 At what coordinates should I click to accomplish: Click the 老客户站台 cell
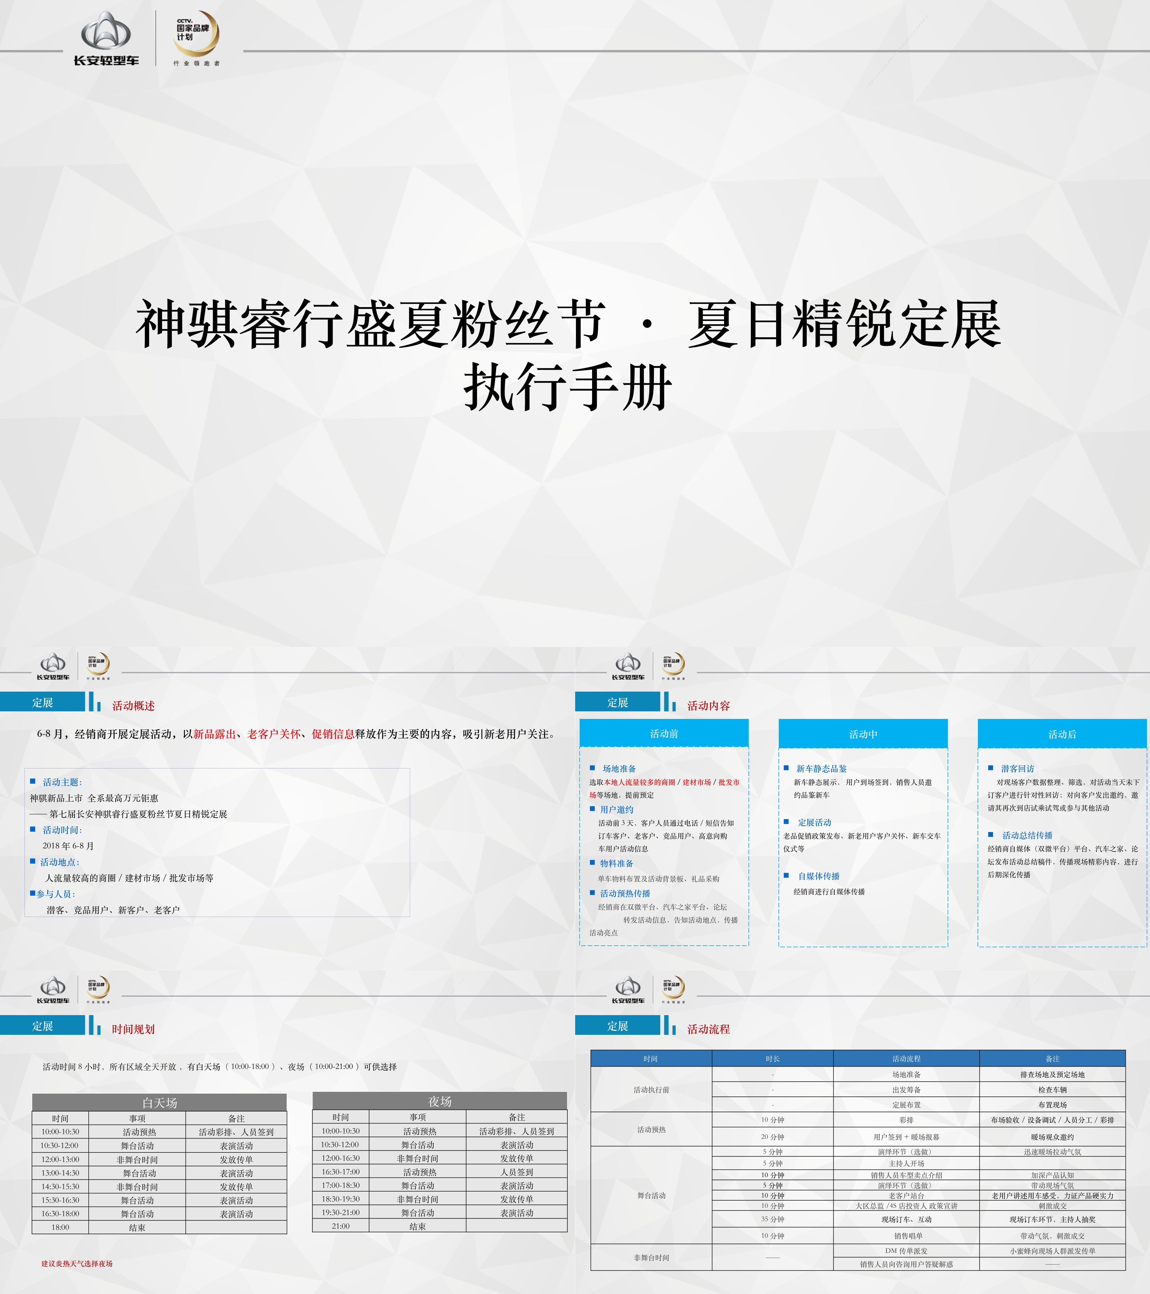pyautogui.click(x=906, y=1196)
